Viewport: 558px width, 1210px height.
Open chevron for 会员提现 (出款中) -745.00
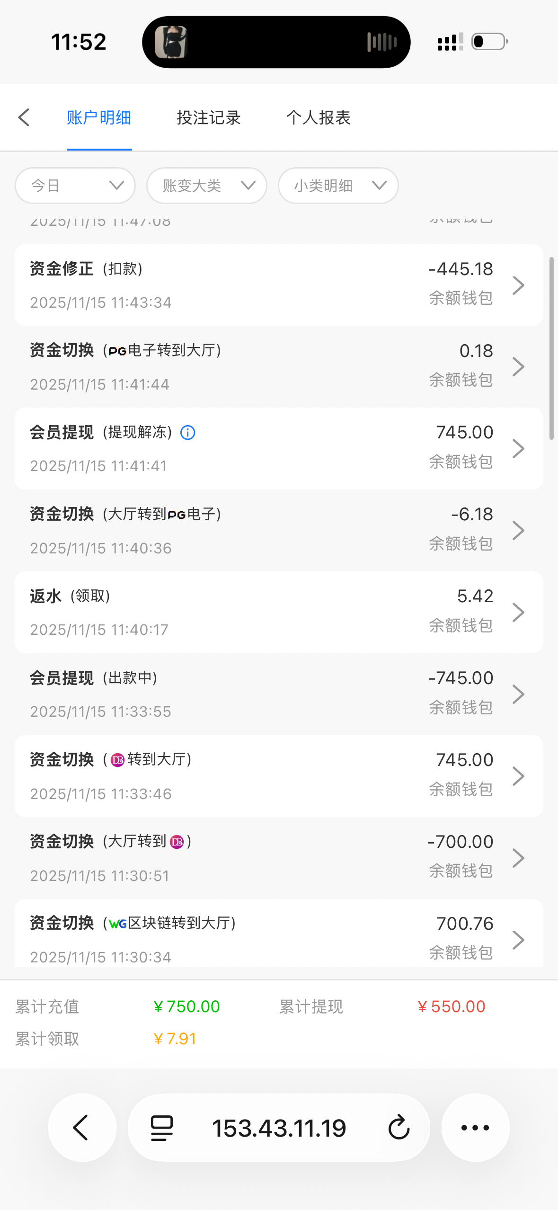coord(519,694)
